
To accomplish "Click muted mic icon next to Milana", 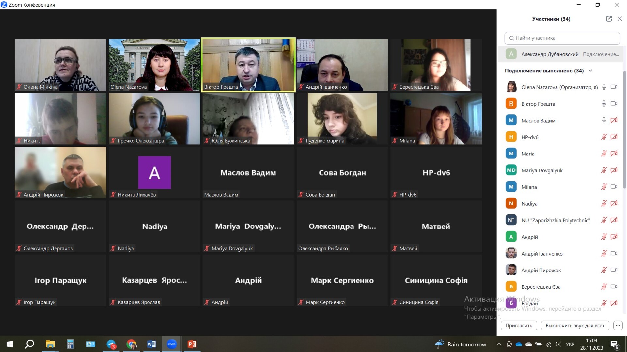I will [x=604, y=187].
